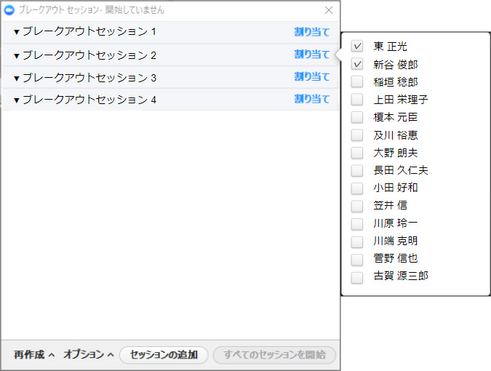Click 割り当て for session 1
491x371 pixels.
click(311, 32)
